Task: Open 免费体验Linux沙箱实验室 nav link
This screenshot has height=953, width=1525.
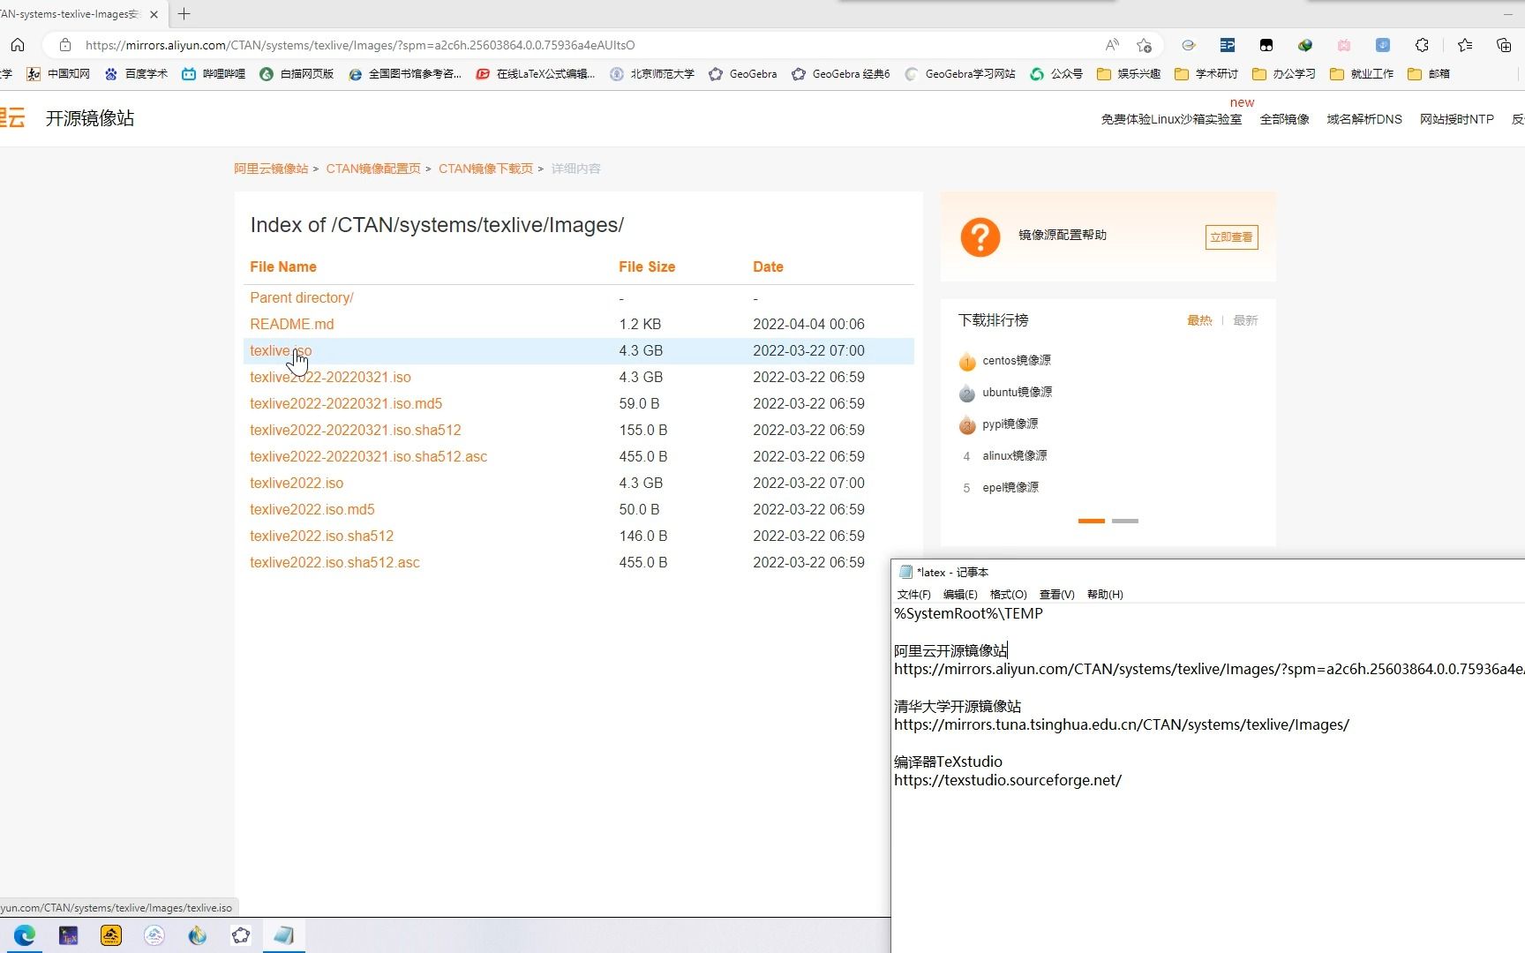Action: coord(1171,119)
